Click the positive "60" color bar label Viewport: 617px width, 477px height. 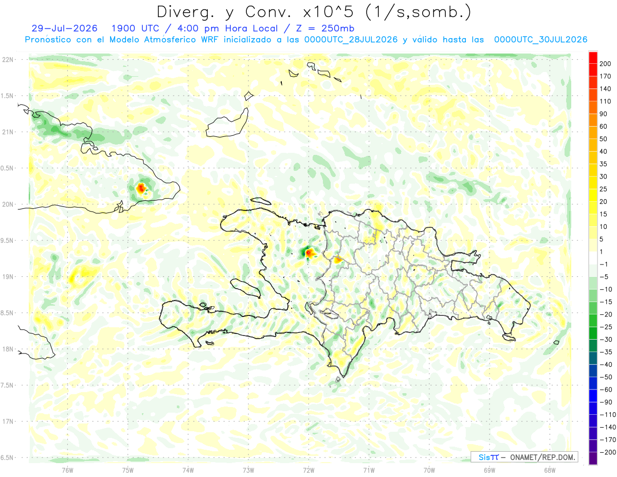[604, 126]
